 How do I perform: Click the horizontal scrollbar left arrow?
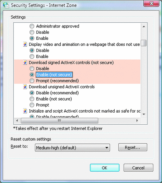[x=17, y=121]
